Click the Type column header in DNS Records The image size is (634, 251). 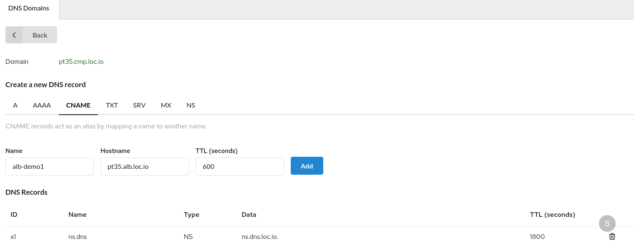(191, 215)
